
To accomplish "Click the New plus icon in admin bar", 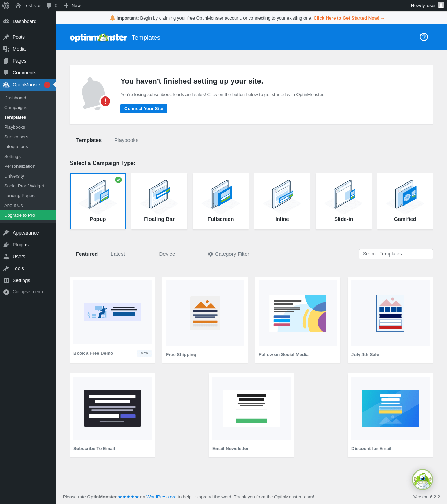I will pyautogui.click(x=66, y=6).
